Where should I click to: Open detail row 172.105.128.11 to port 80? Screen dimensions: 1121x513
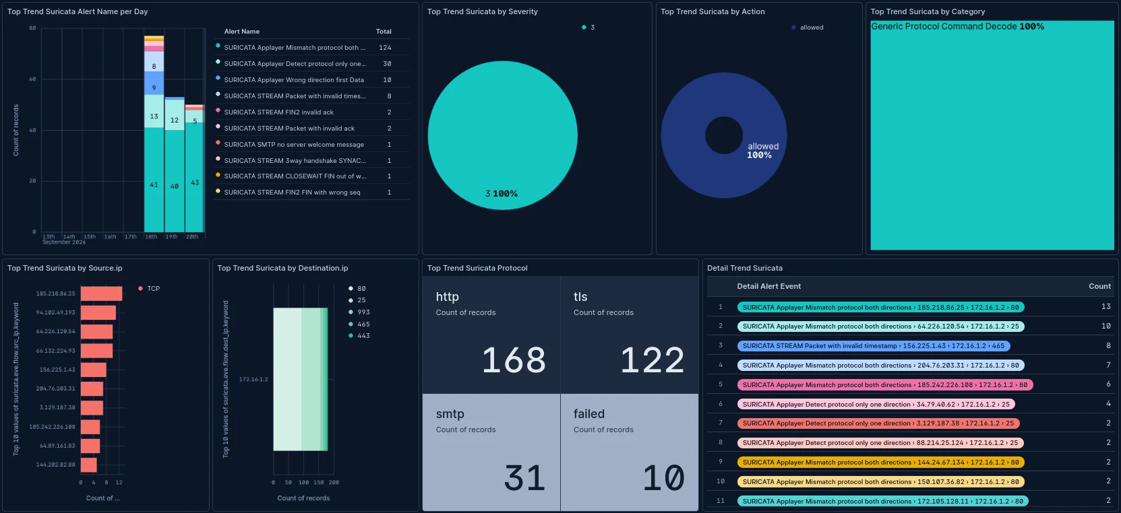(883, 502)
